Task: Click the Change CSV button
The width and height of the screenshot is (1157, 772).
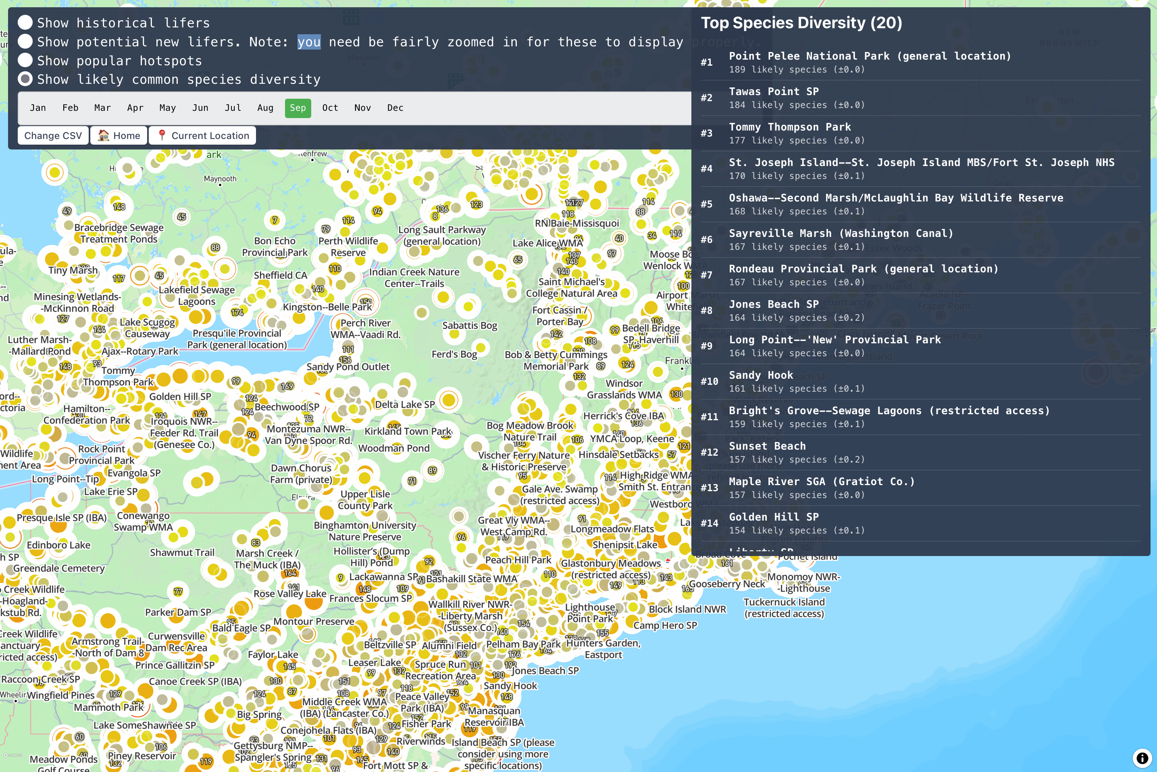Action: click(x=53, y=135)
